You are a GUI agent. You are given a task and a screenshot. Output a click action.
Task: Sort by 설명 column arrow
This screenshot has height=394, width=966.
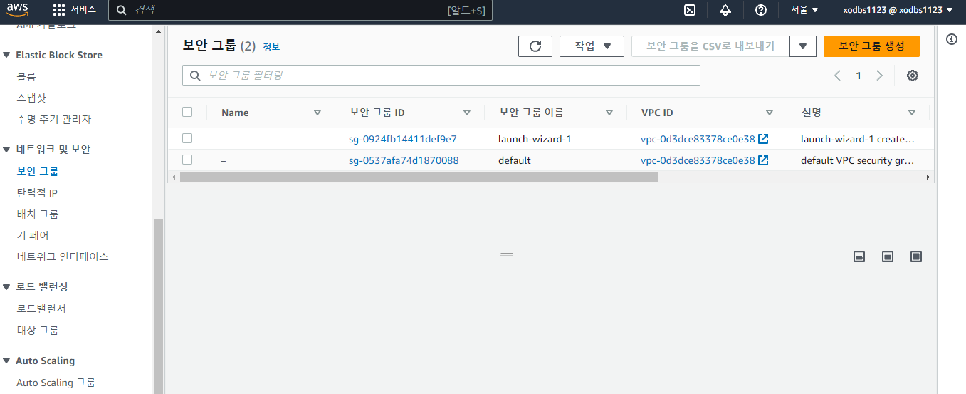(x=912, y=113)
